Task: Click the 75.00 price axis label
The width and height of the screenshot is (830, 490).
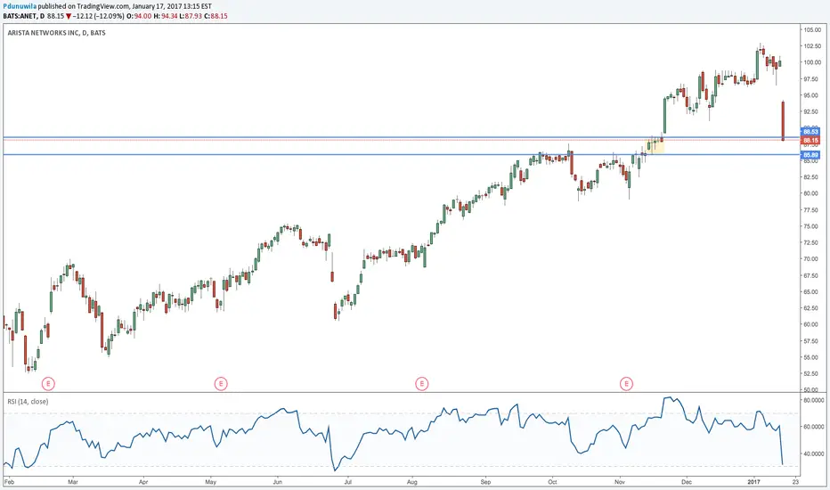Action: (811, 226)
